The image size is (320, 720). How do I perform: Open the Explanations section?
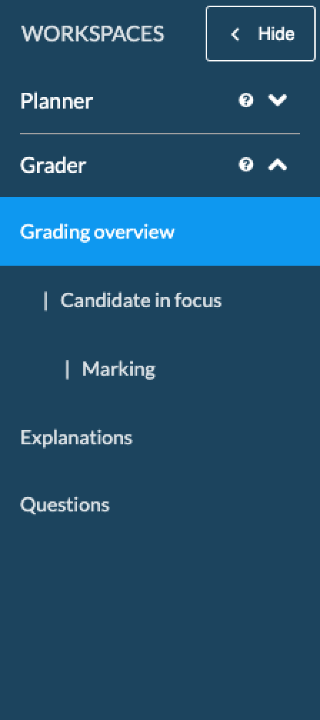point(76,437)
